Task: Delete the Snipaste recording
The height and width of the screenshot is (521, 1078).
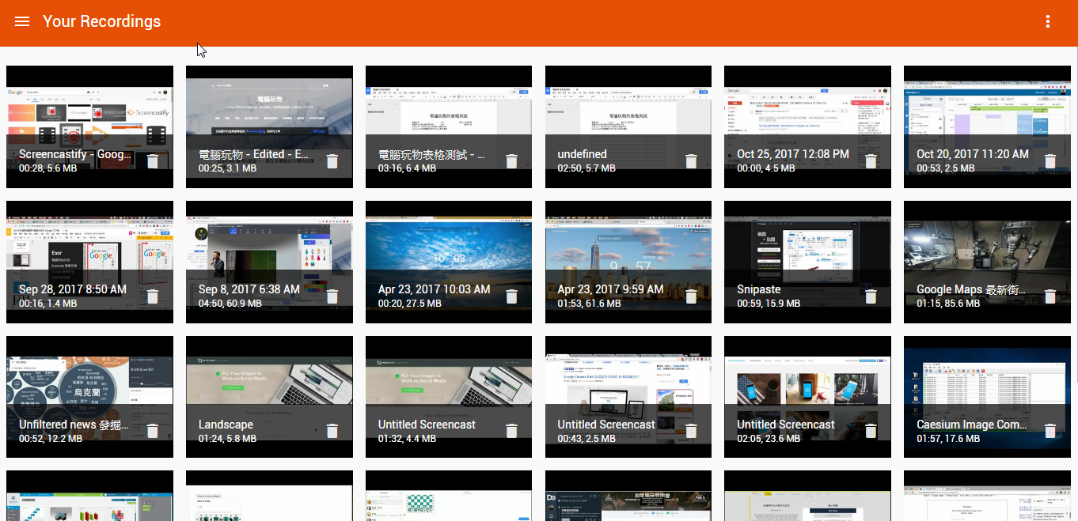Action: click(871, 296)
